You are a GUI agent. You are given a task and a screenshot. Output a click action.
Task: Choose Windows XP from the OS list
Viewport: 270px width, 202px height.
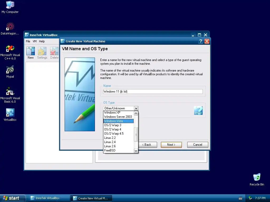tap(118, 113)
